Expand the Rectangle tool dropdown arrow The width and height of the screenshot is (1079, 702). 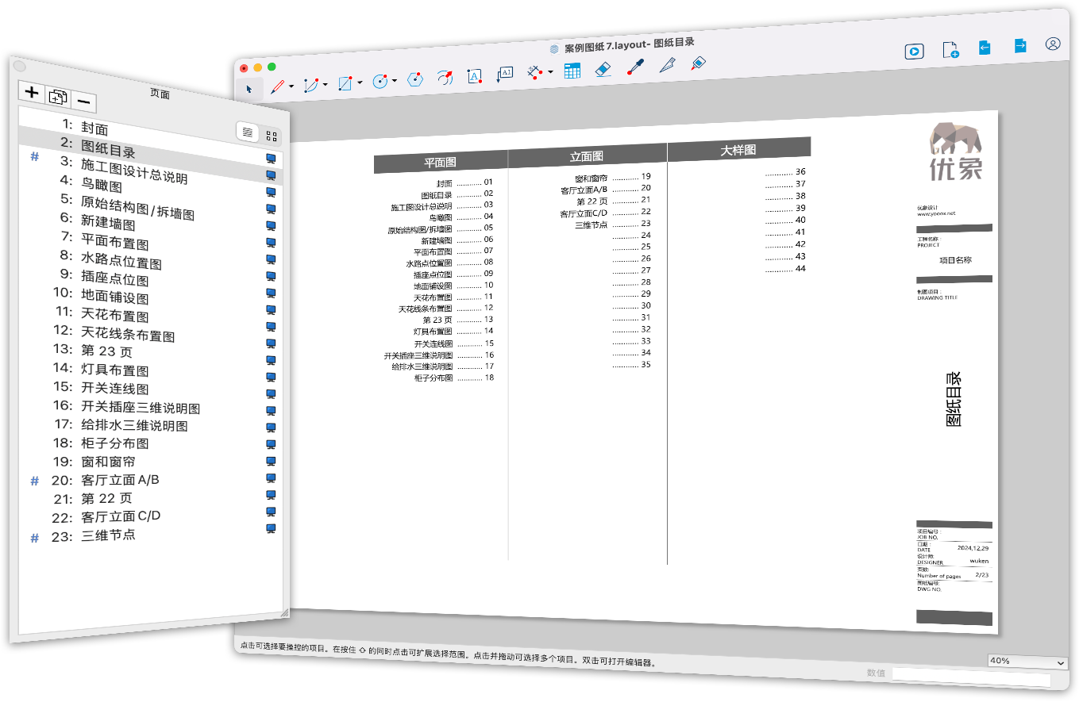click(360, 82)
